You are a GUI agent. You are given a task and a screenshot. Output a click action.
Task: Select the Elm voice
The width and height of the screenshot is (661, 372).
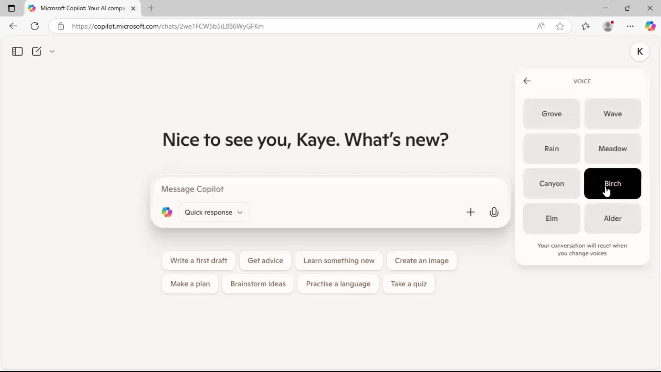[552, 218]
